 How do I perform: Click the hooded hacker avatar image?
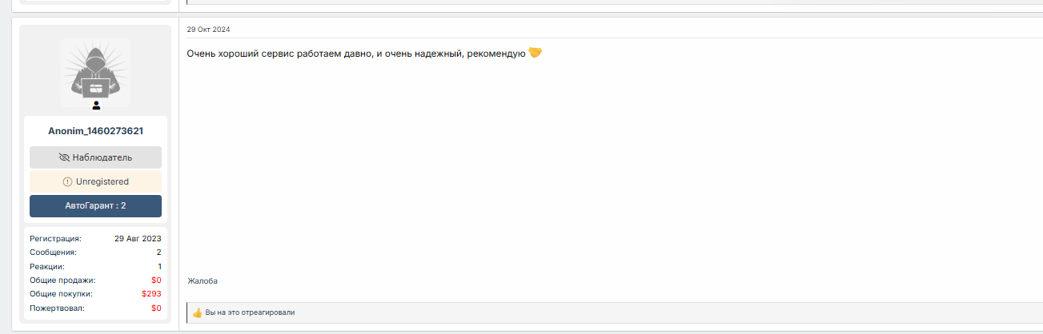(x=95, y=72)
